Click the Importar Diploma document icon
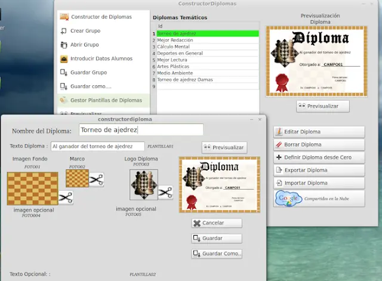This screenshot has width=382, height=281. pyautogui.click(x=279, y=183)
